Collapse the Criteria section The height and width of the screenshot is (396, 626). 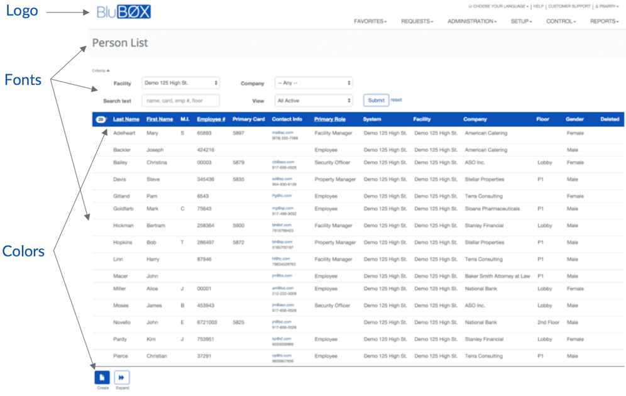pyautogui.click(x=101, y=71)
